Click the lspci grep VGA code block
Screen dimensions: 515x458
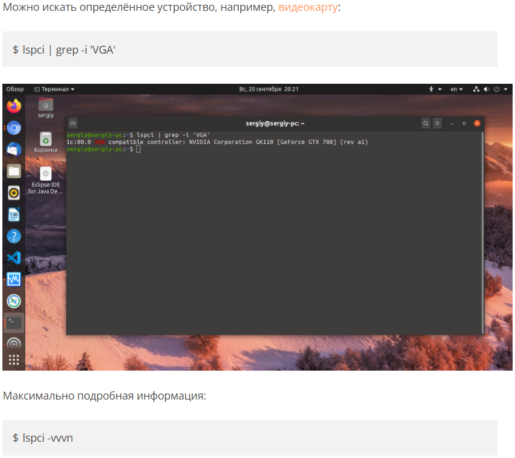[249, 49]
